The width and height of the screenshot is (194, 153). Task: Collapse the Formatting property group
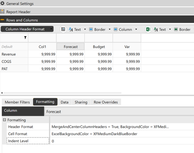click(x=4, y=120)
